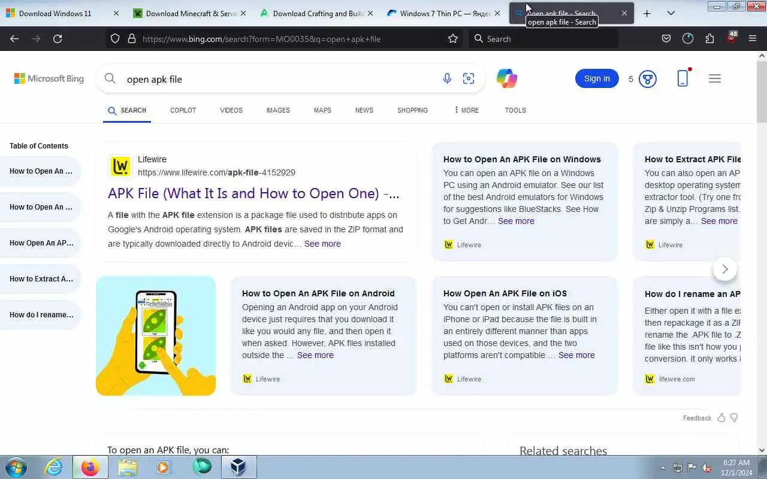
Task: Select the VIDEOS search tab
Action: pos(231,110)
